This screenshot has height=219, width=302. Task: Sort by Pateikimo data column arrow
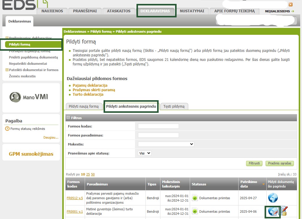pyautogui.click(x=263, y=184)
